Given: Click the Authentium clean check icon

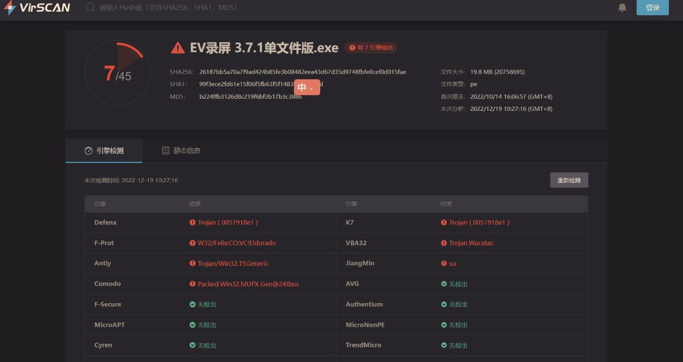Looking at the screenshot, I should [x=444, y=305].
